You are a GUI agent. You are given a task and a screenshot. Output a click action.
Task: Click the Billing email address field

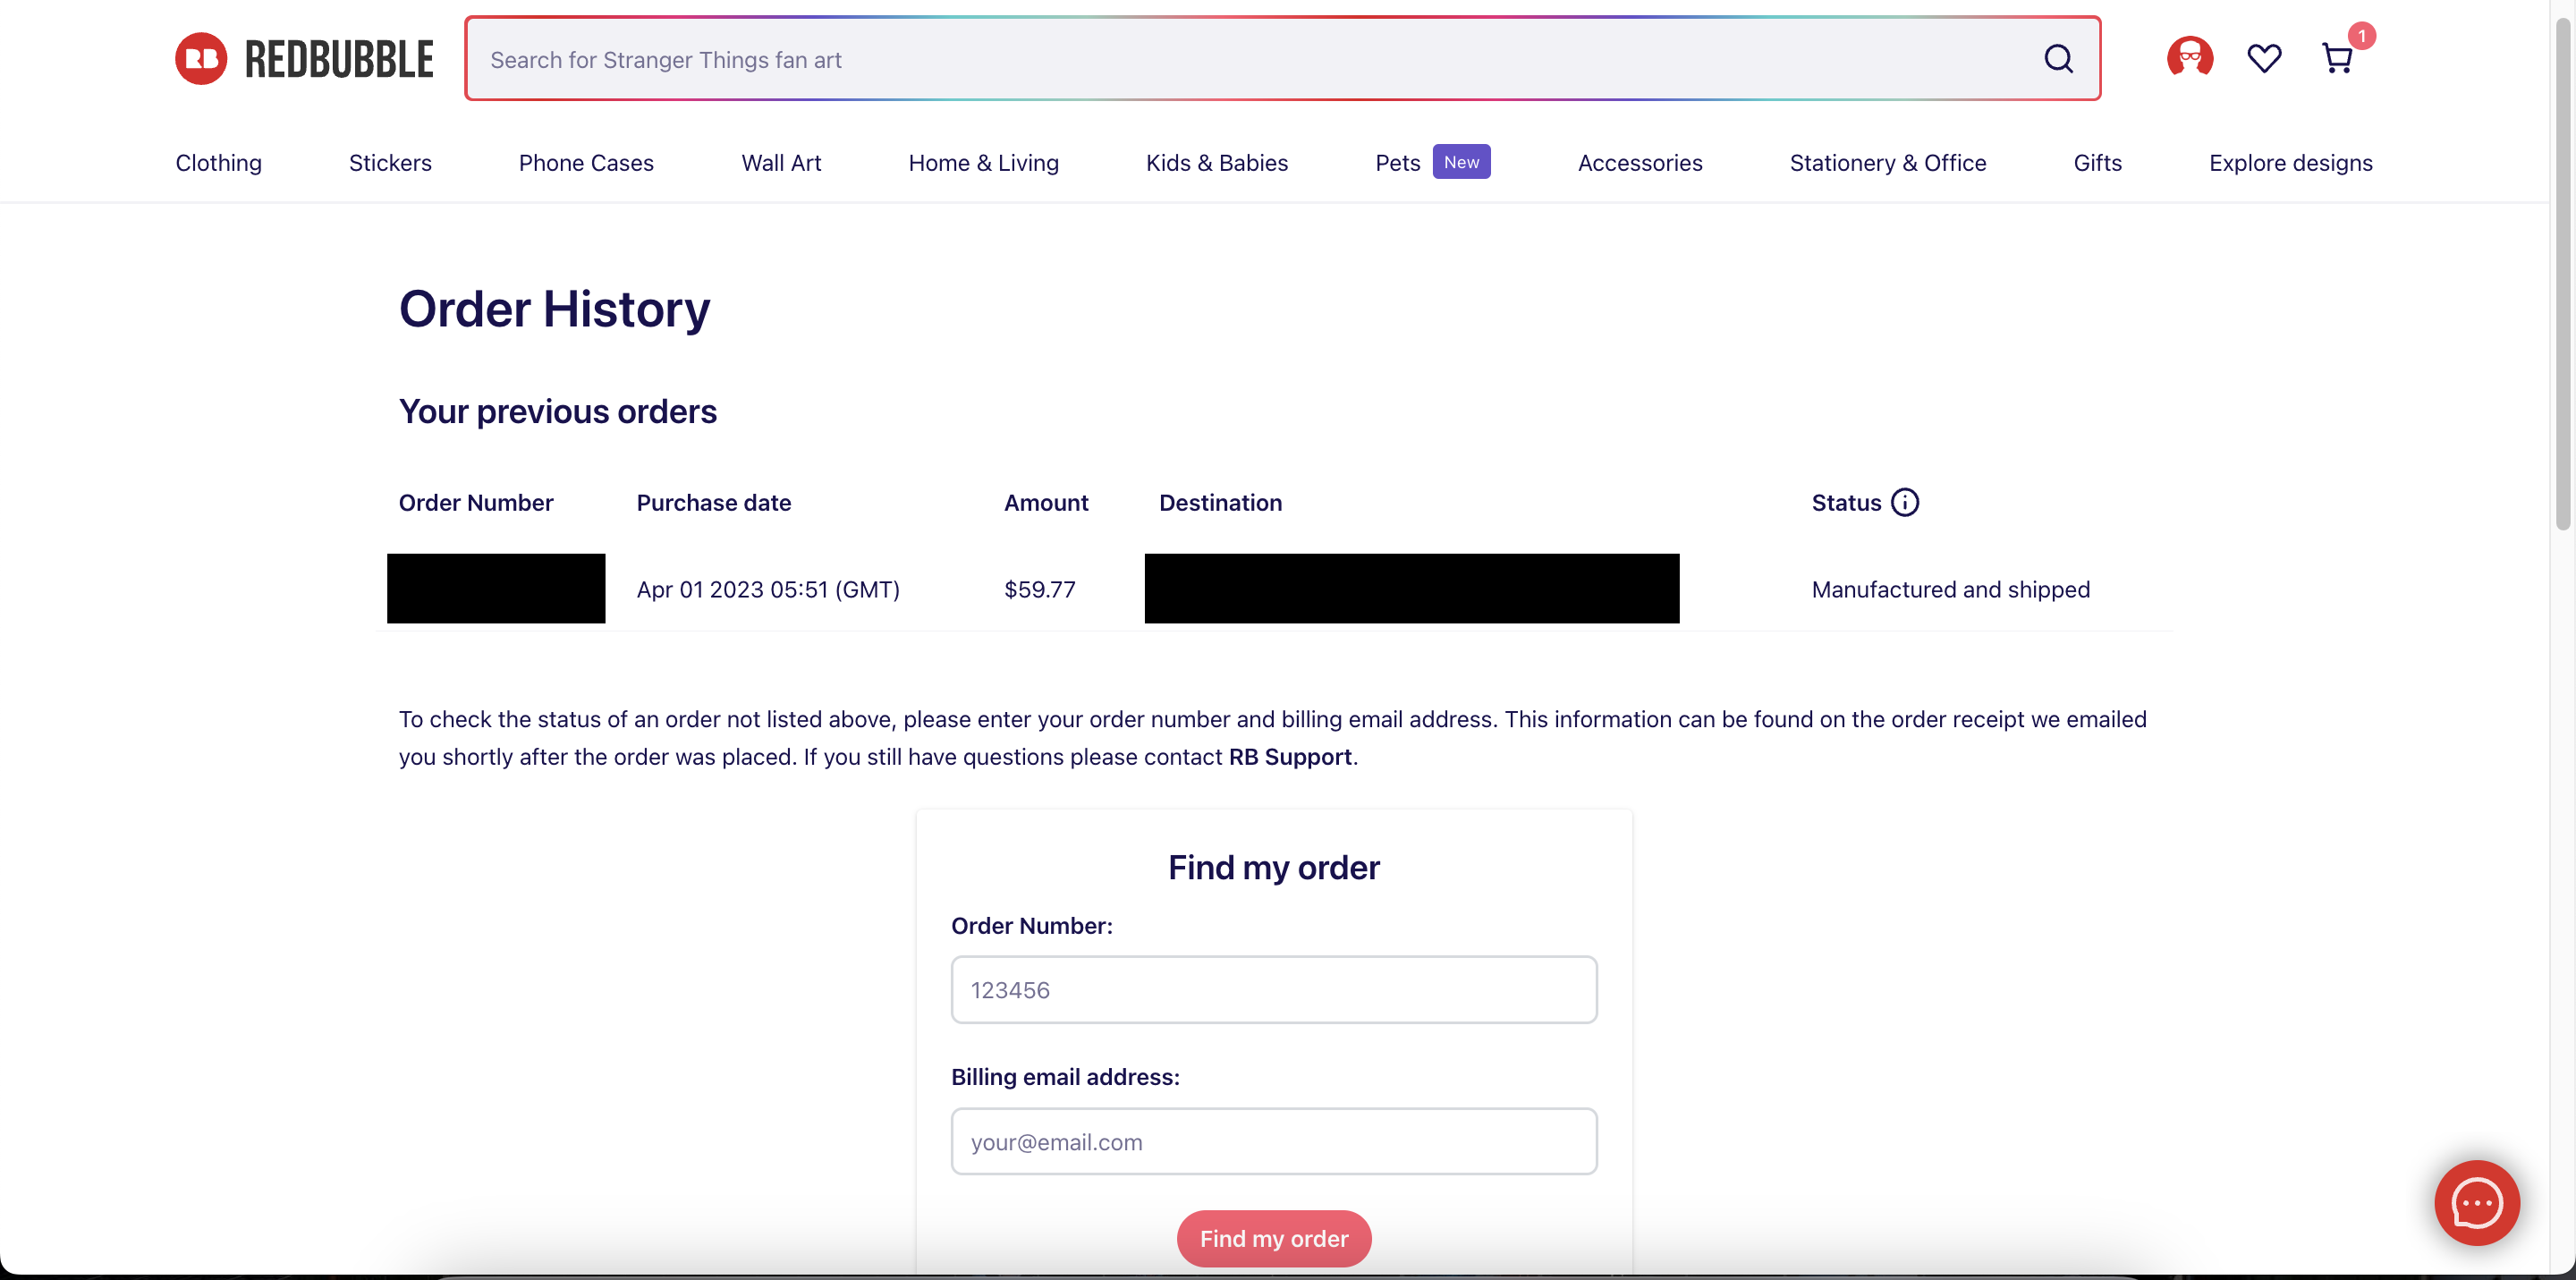[x=1273, y=1141]
